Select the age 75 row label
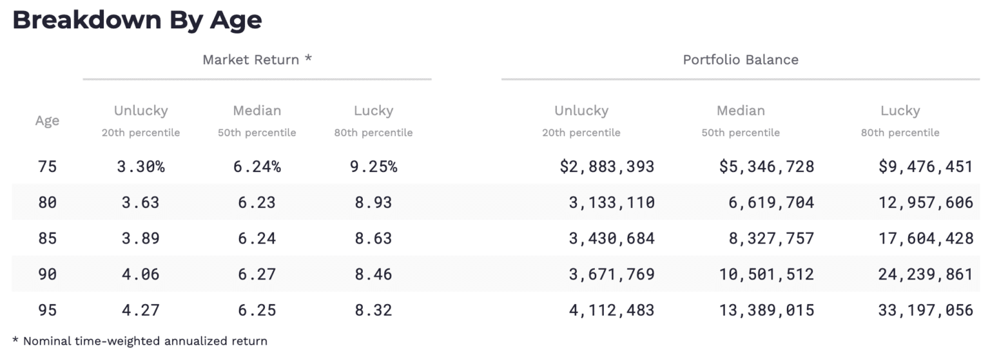 pyautogui.click(x=47, y=167)
